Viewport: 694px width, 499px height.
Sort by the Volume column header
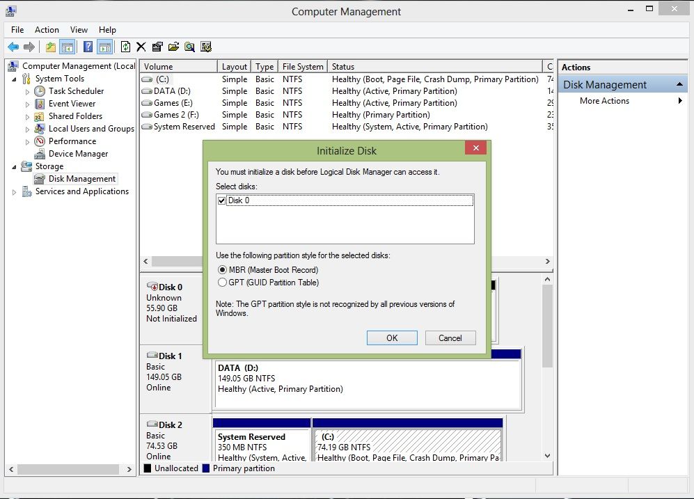pos(178,66)
